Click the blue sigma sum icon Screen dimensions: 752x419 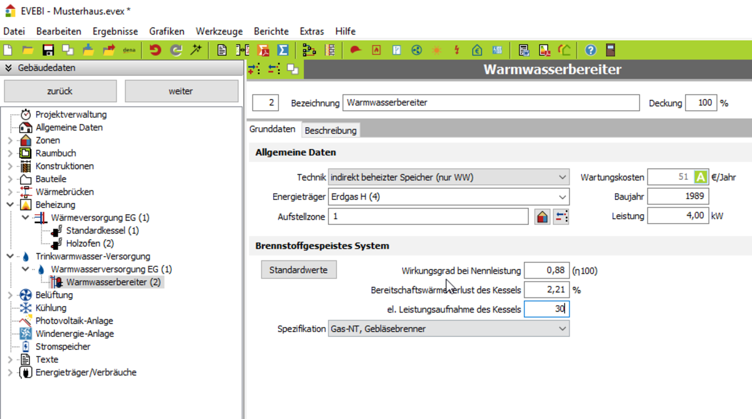283,50
